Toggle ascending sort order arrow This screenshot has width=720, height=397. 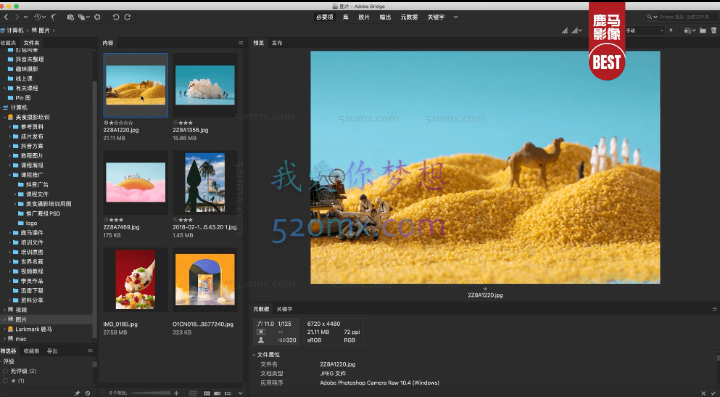click(x=671, y=30)
